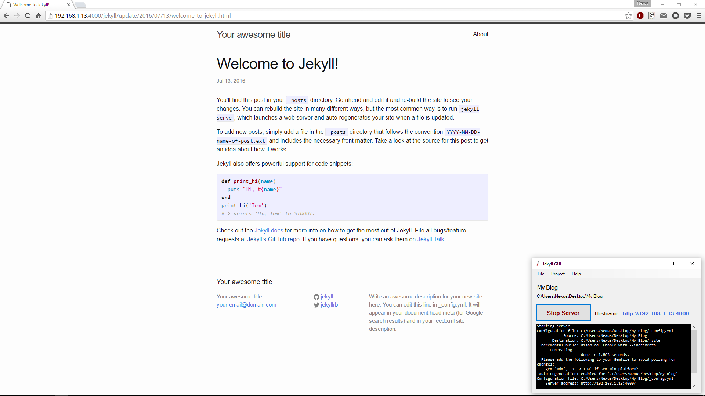This screenshot has width=705, height=396.
Task: Click the Nexus profile button in Chrome
Action: point(642,4)
